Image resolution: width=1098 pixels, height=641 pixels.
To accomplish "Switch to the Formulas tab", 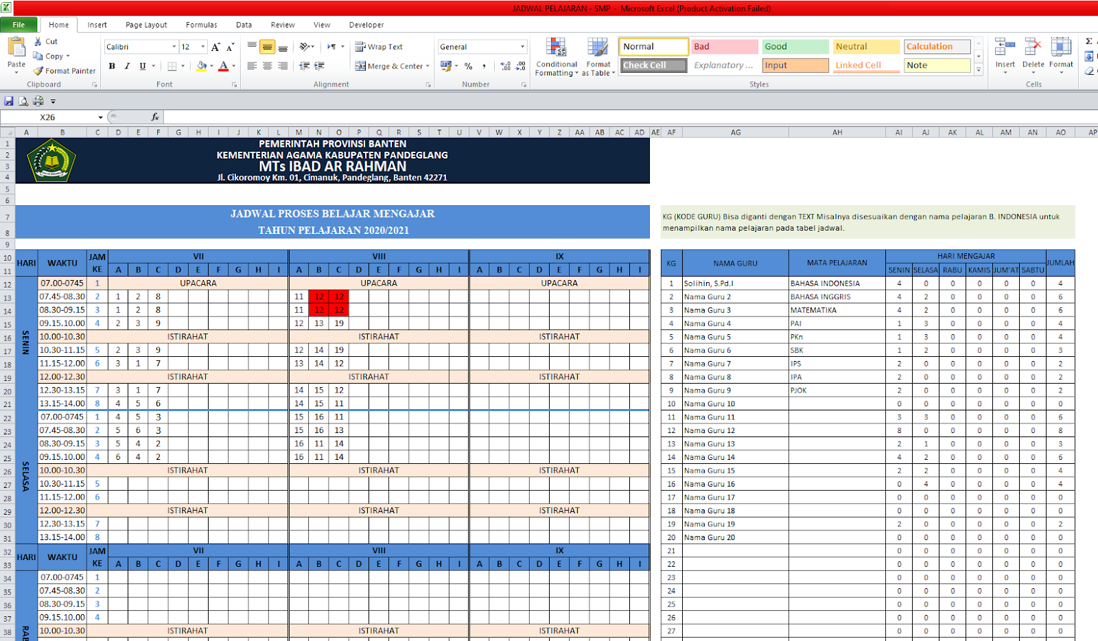I will [202, 25].
